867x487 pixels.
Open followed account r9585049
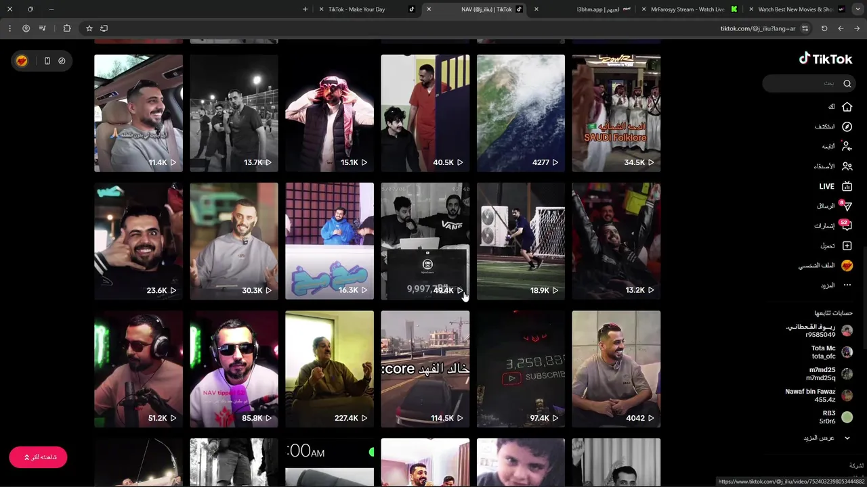pos(818,331)
